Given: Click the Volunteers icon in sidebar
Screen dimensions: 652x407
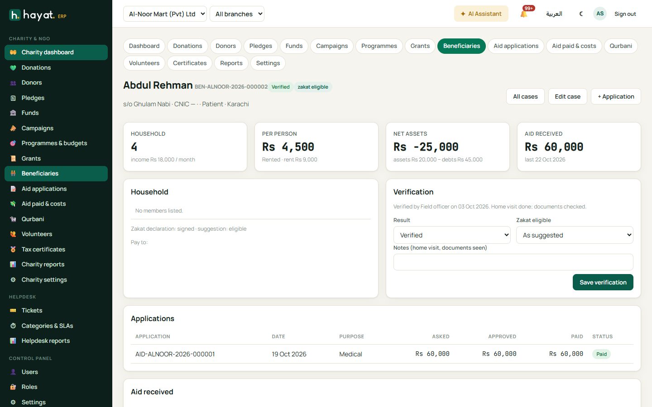Looking at the screenshot, I should point(13,234).
